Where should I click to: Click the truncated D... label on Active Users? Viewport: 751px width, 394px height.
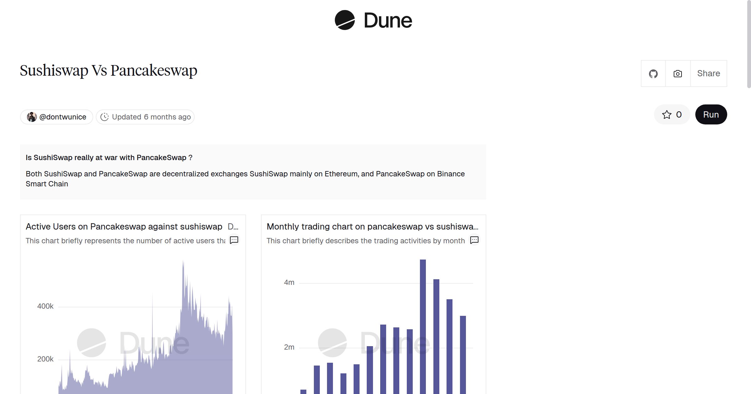click(x=233, y=226)
